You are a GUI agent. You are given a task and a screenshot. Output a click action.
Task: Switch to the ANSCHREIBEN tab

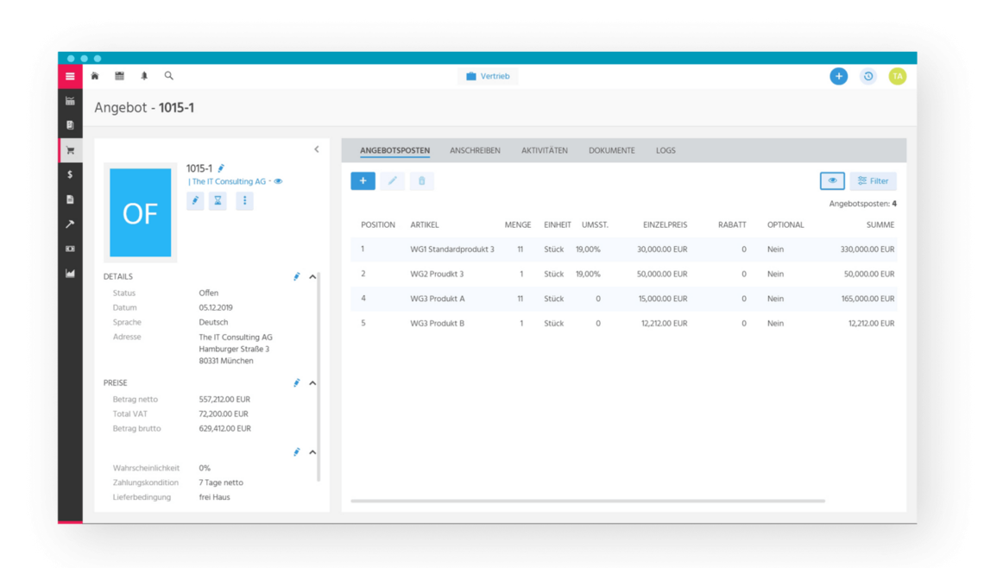(x=475, y=150)
